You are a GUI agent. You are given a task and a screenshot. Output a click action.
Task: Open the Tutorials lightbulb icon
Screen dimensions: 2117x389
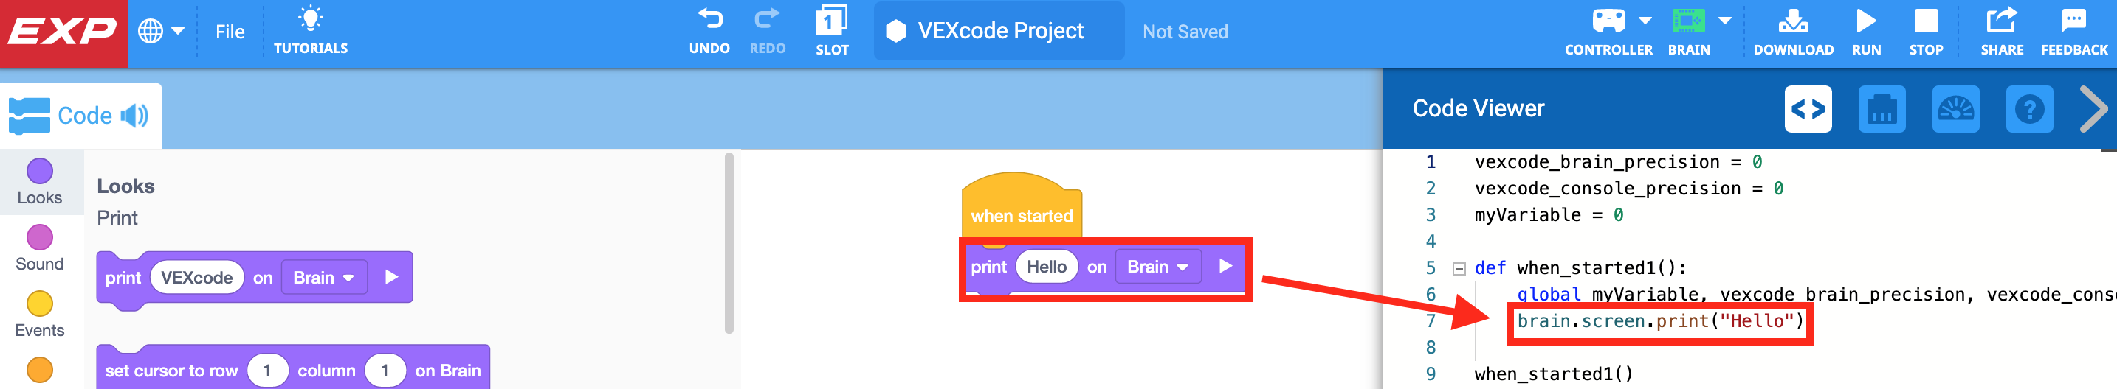pyautogui.click(x=311, y=20)
